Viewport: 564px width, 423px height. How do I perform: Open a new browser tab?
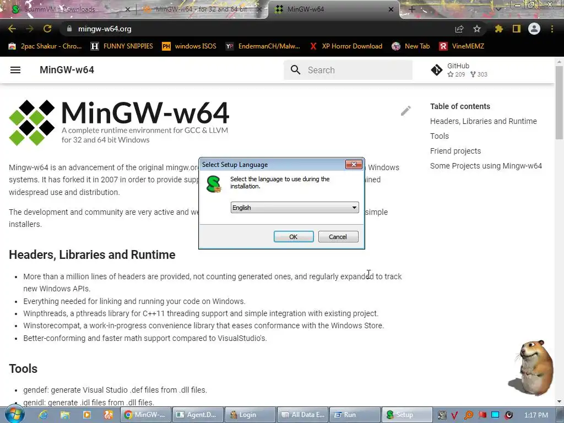tap(412, 9)
